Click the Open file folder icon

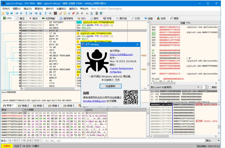click(3, 13)
